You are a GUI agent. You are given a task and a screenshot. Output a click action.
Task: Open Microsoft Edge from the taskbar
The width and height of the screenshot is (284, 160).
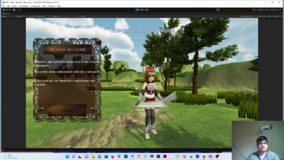point(100,156)
